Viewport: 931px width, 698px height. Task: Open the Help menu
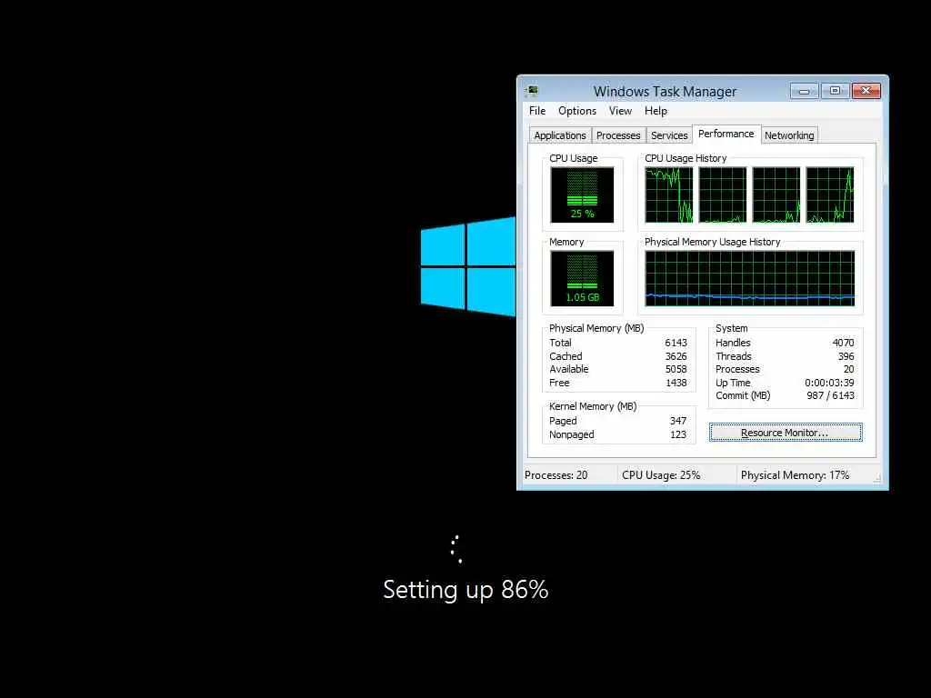(656, 111)
